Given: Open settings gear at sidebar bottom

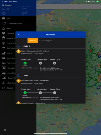Looking at the screenshot, I should [5, 130].
